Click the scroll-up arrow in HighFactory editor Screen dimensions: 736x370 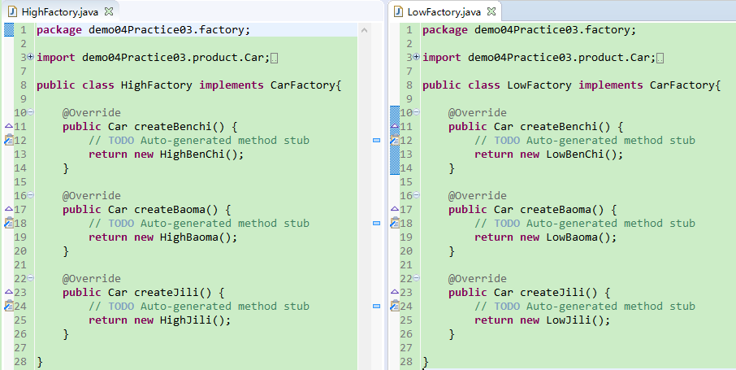coord(364,30)
